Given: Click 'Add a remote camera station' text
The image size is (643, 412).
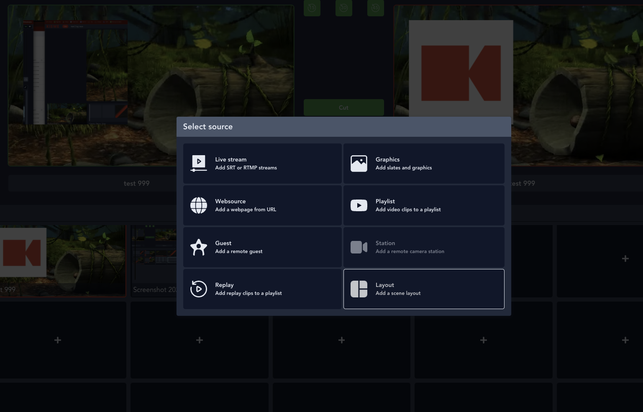Looking at the screenshot, I should [410, 251].
